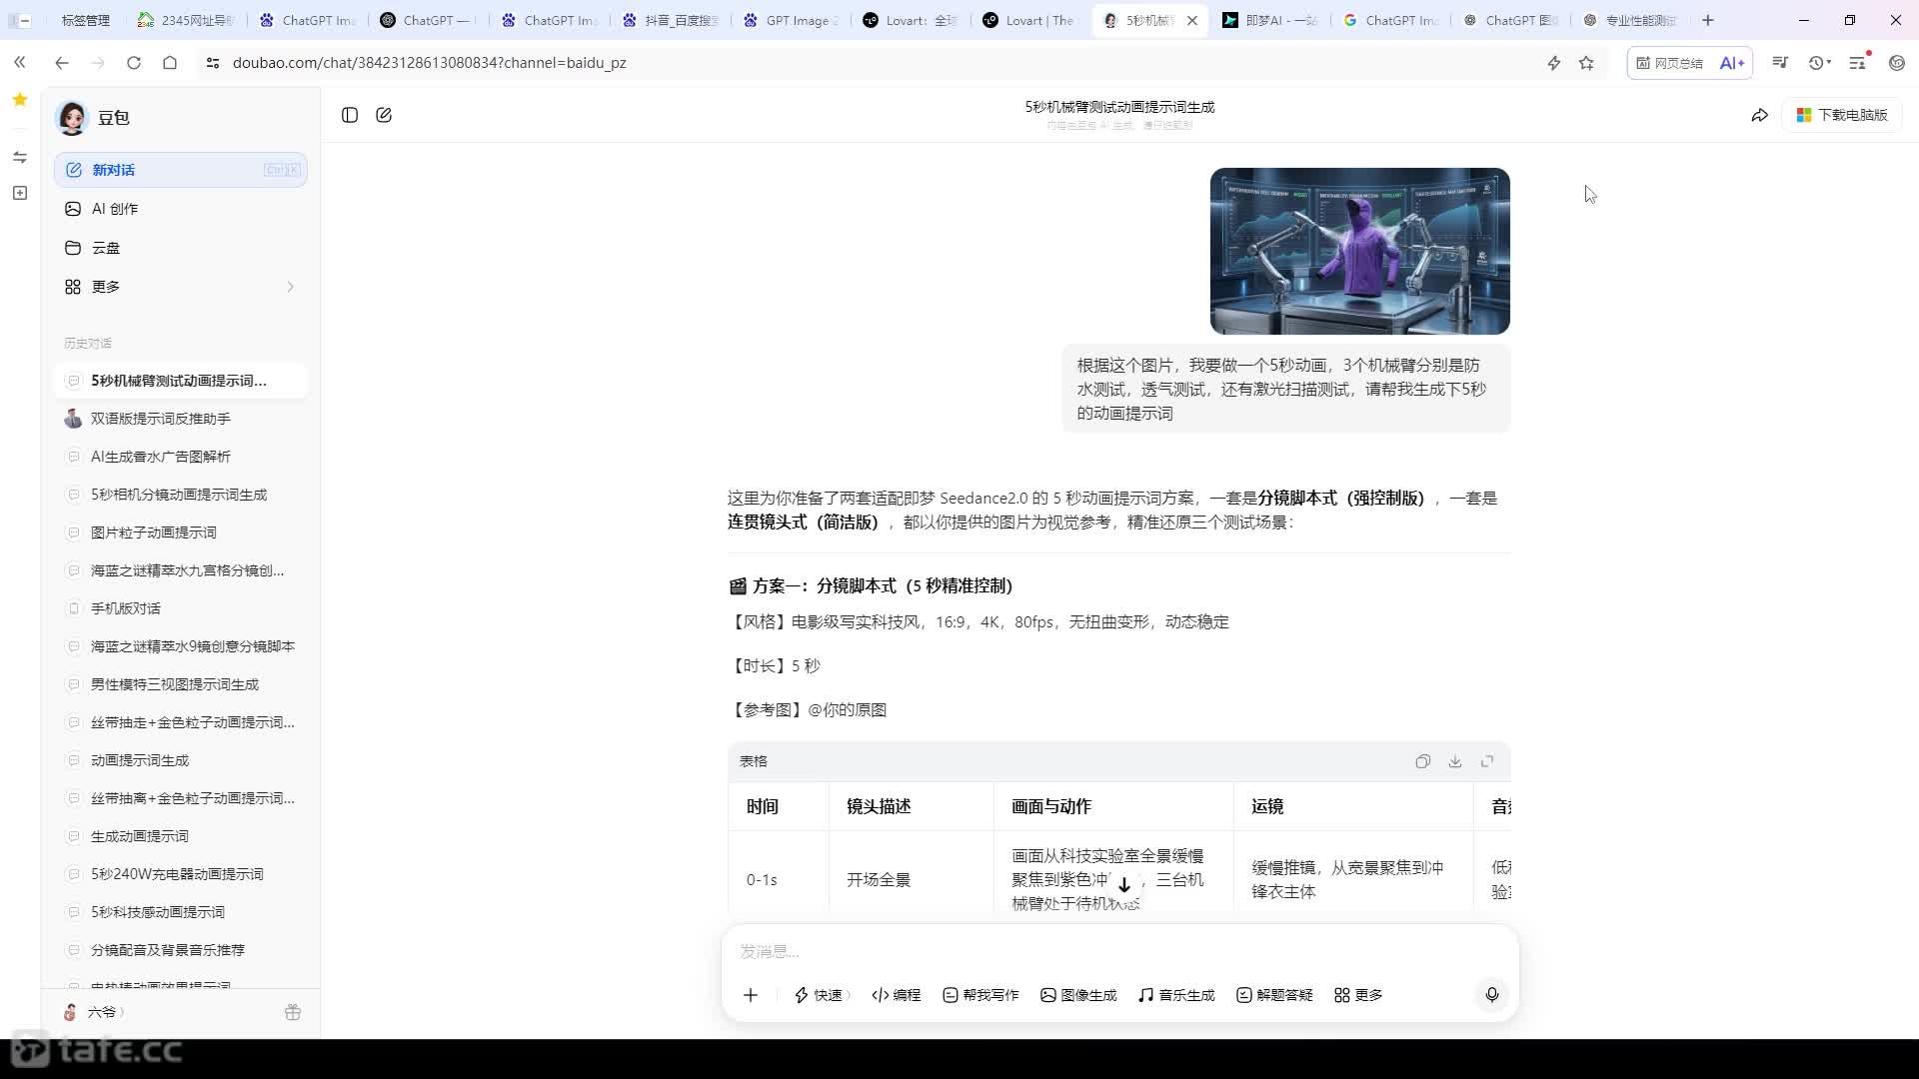Click the favorites star in the left strip
The width and height of the screenshot is (1919, 1079).
(x=20, y=100)
